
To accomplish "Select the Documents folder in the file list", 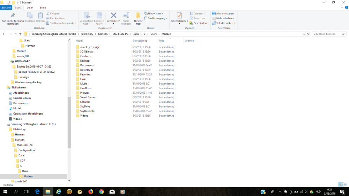I will [87, 65].
